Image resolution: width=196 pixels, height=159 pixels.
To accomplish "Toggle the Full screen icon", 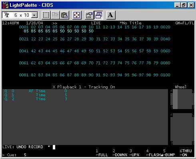I will pyautogui.click(x=77, y=15).
